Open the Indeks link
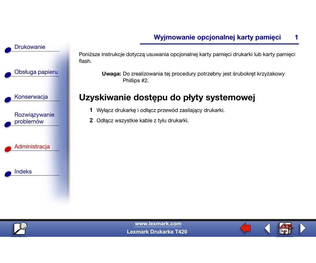 point(23,171)
